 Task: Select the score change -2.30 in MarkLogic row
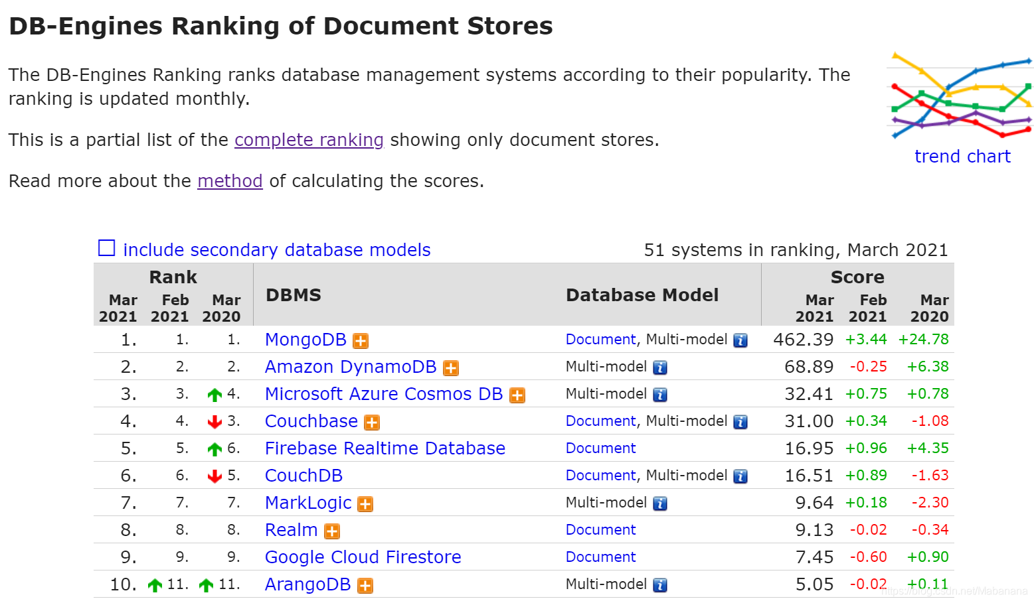click(930, 503)
